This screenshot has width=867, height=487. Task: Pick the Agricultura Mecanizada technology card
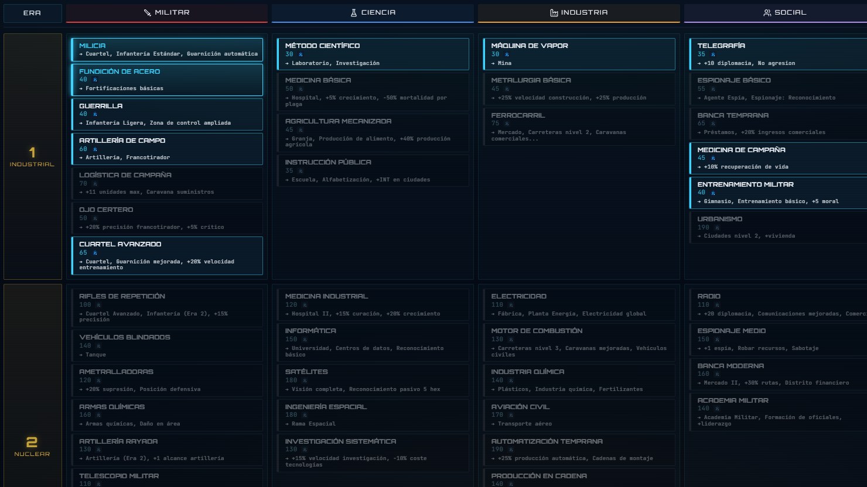373,133
